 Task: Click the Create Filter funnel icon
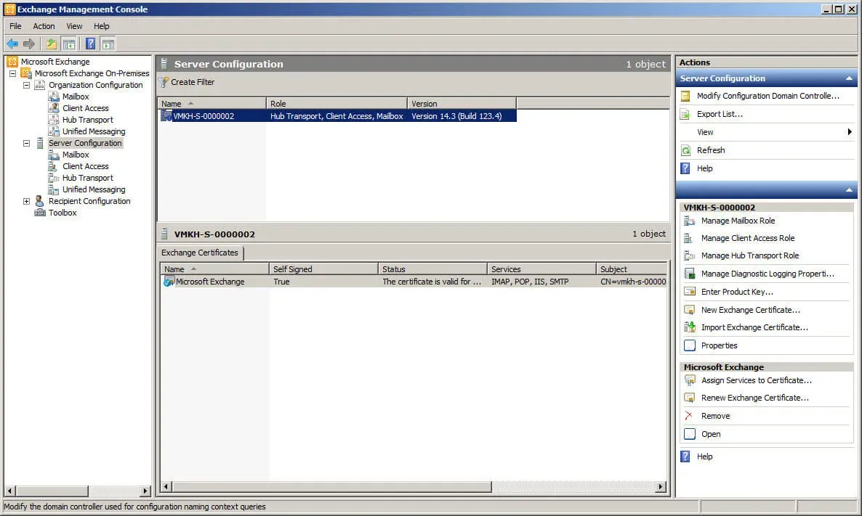[164, 82]
